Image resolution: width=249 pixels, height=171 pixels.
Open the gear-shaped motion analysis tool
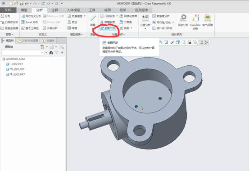point(183,20)
